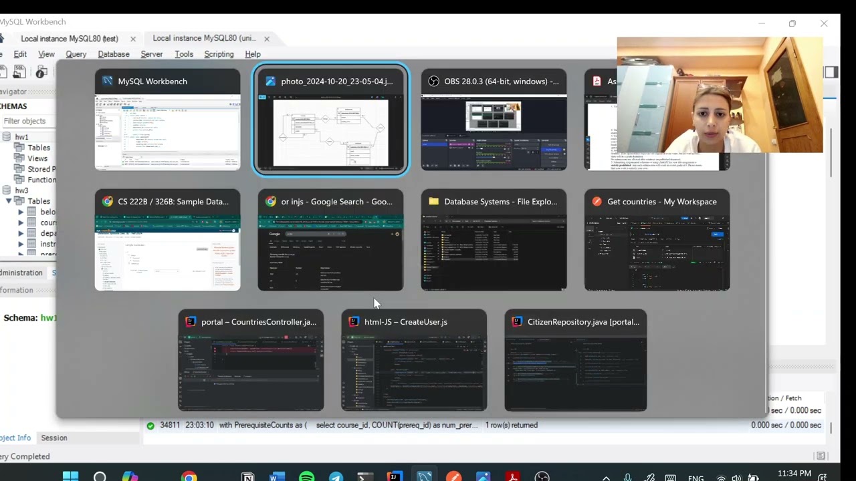Click the output panel icon in the bottom-right status bar

point(821,456)
